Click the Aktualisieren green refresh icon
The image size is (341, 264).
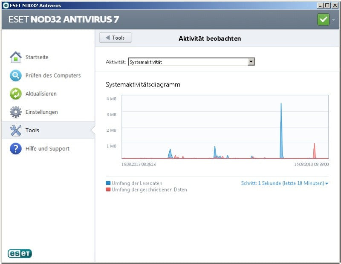pyautogui.click(x=16, y=94)
